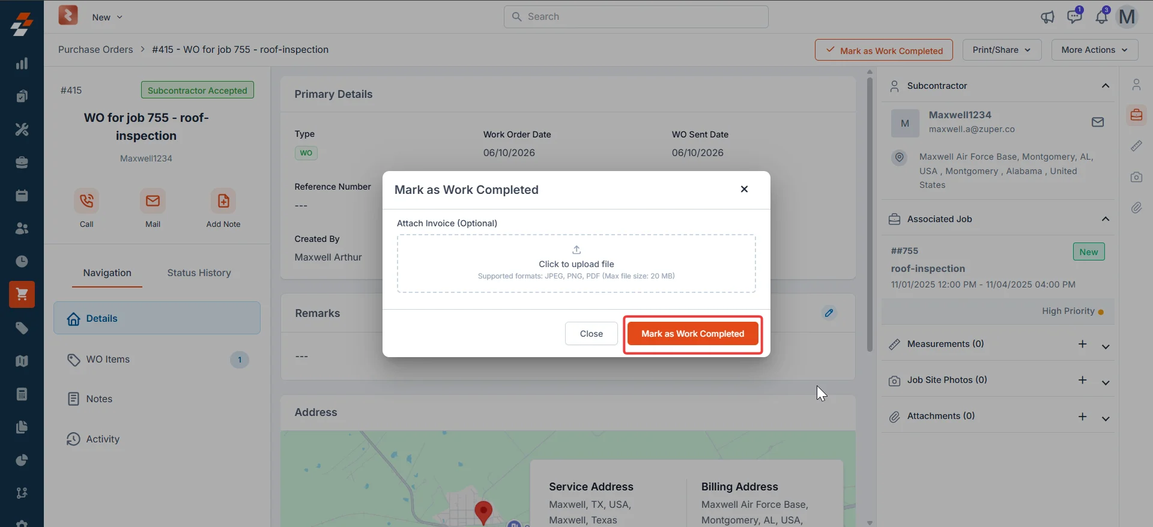Open the pie chart reports sidebar icon
This screenshot has width=1153, height=527.
click(22, 460)
